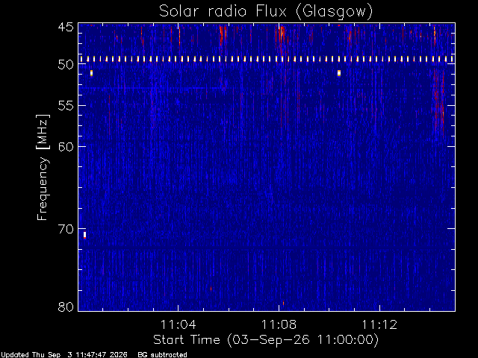The width and height of the screenshot is (478, 358).
Task: Click the 'BG subtracted' footer note
Action: pyautogui.click(x=162, y=355)
